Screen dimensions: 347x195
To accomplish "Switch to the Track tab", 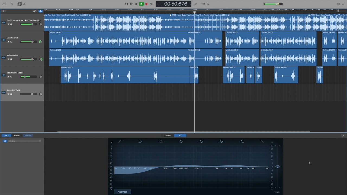I will [x=7, y=135].
